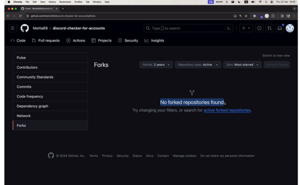This screenshot has height=185, width=300.
Task: Select Forks in the sidebar
Action: (50, 126)
